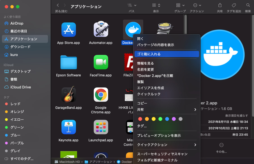Apply the blue tag color in context menu

(167, 119)
